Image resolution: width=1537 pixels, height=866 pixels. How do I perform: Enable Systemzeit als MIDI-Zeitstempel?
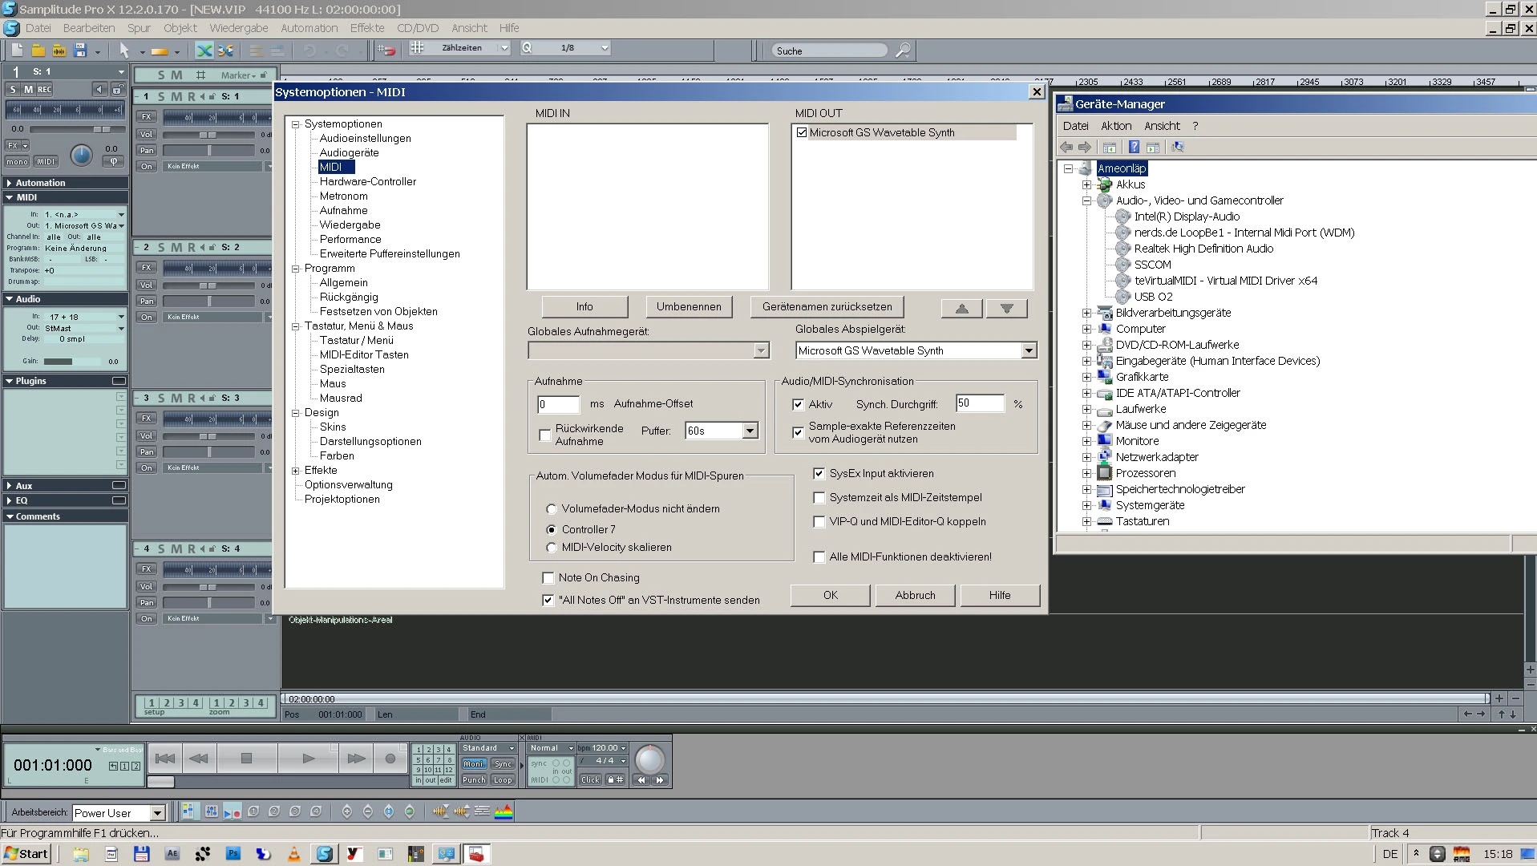(819, 498)
